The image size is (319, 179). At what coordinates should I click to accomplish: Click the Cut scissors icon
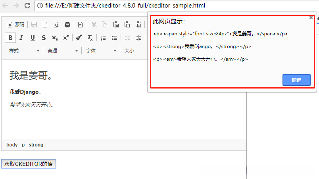(94, 25)
